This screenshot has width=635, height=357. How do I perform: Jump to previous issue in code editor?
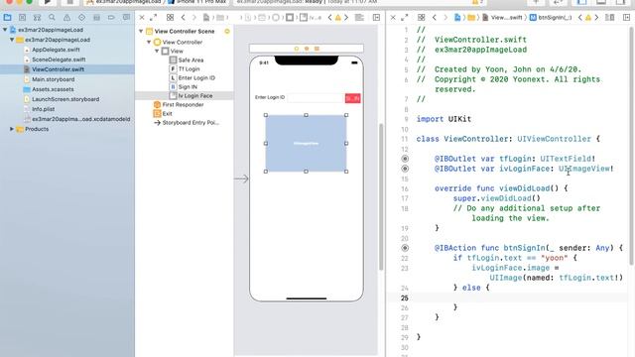point(579,18)
